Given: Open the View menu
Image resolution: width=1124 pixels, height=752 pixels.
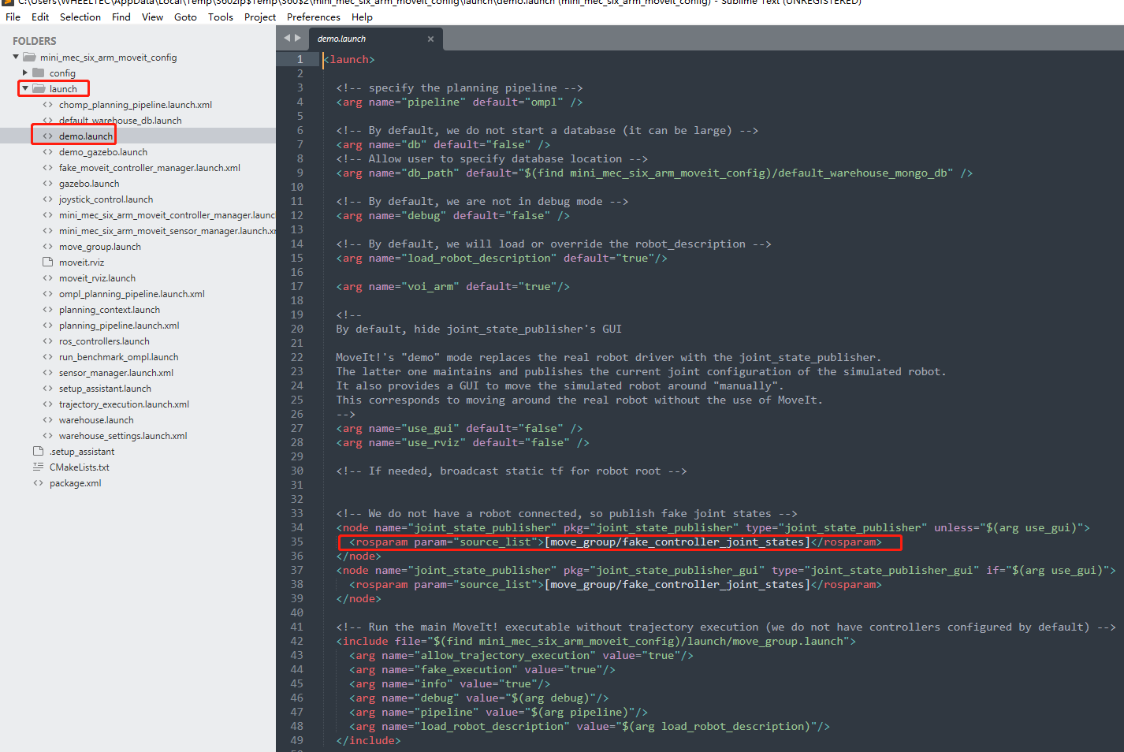Looking at the screenshot, I should 152,17.
